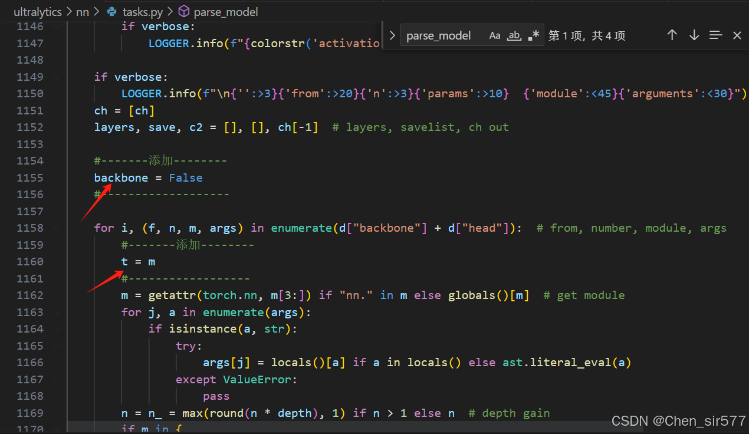Open nn breadcrumb folder
Screen dimensions: 749x434
click(x=82, y=11)
